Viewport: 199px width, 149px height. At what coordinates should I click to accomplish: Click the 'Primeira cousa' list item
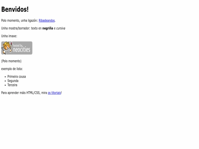(17, 77)
